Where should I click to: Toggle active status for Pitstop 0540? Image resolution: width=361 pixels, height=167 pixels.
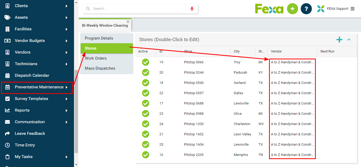[146, 83]
